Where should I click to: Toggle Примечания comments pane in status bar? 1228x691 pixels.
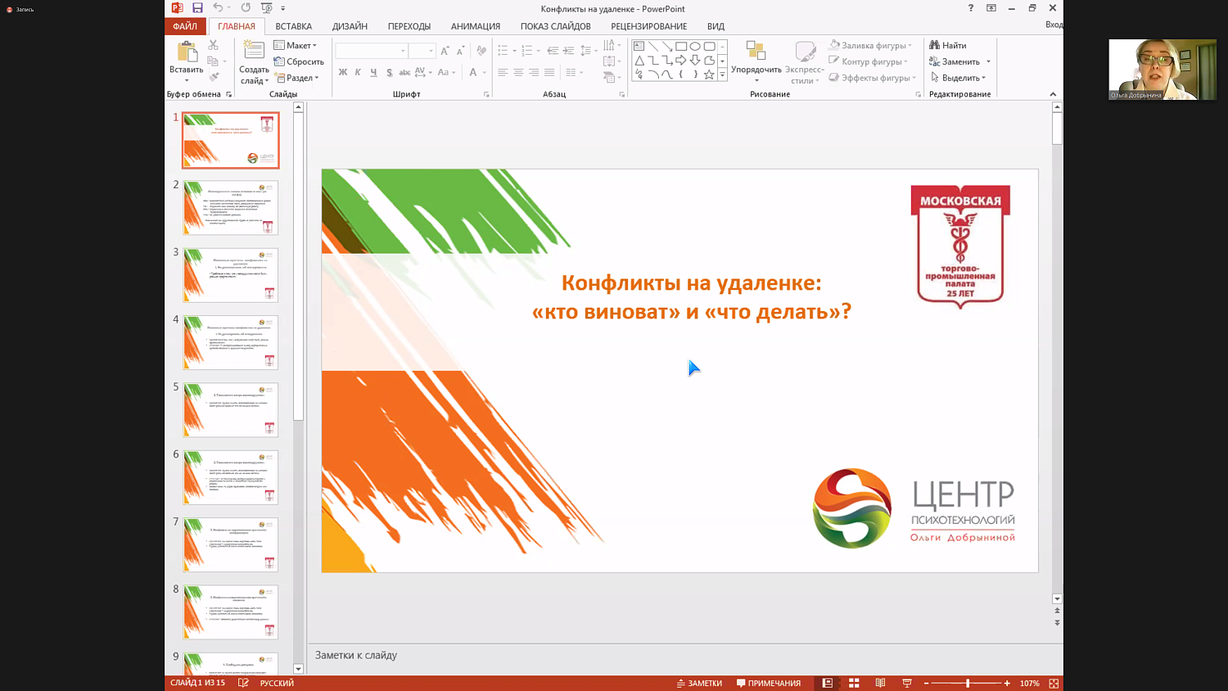tap(768, 683)
